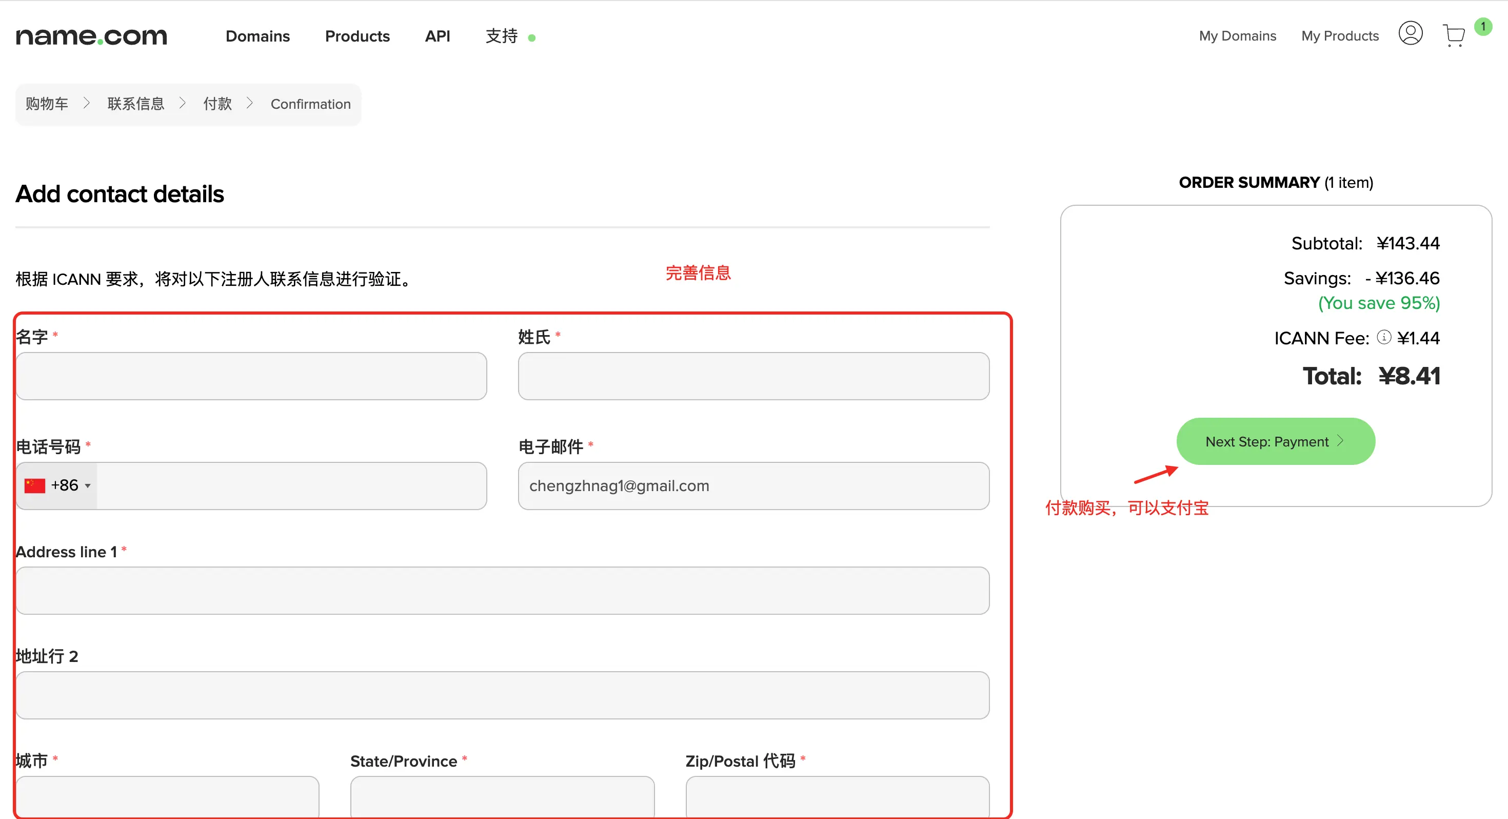Click the ICANN Fee info icon
The image size is (1508, 819).
1383,337
